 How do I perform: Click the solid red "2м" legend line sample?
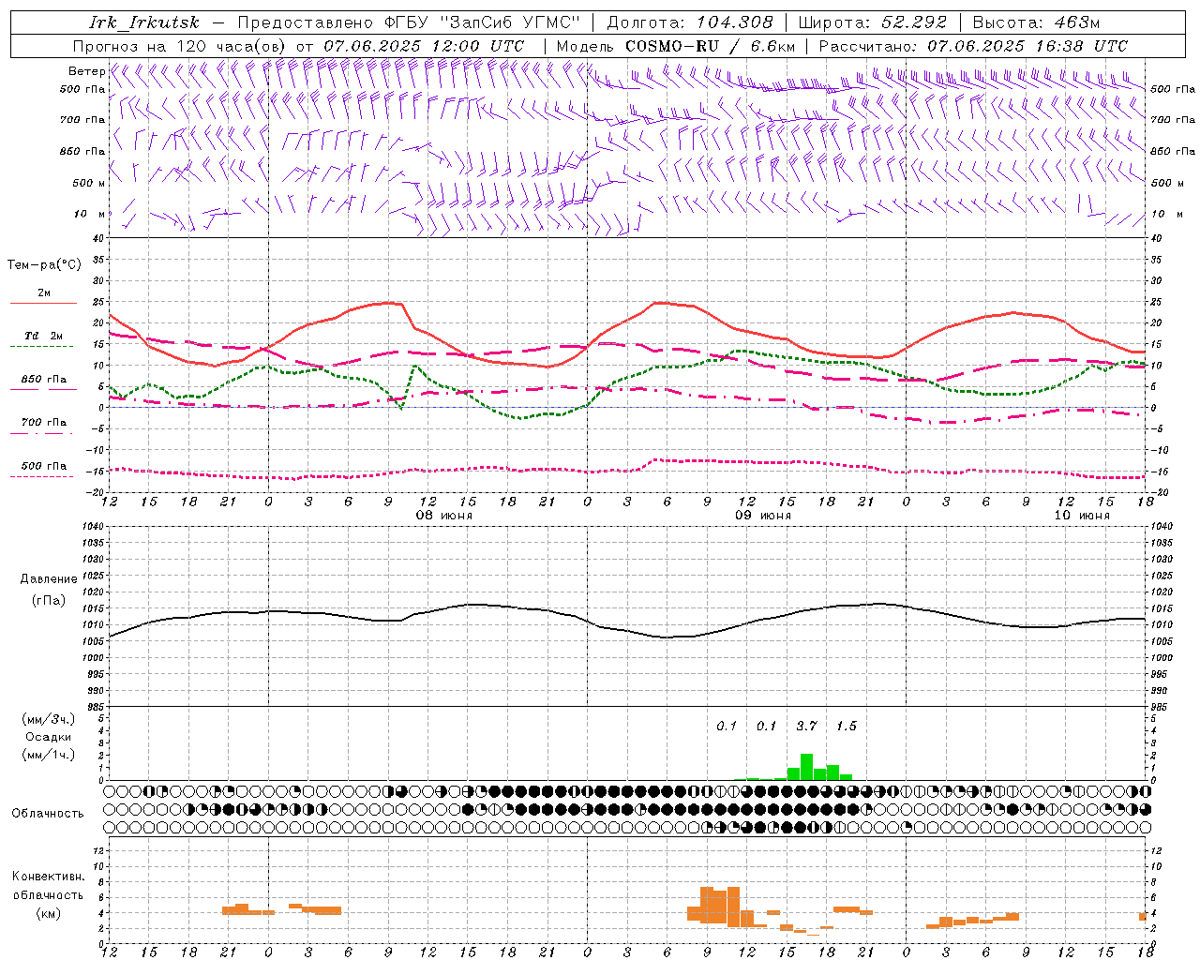(x=43, y=303)
